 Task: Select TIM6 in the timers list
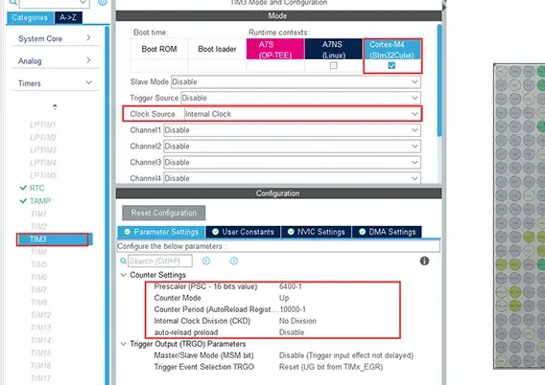pyautogui.click(x=38, y=277)
